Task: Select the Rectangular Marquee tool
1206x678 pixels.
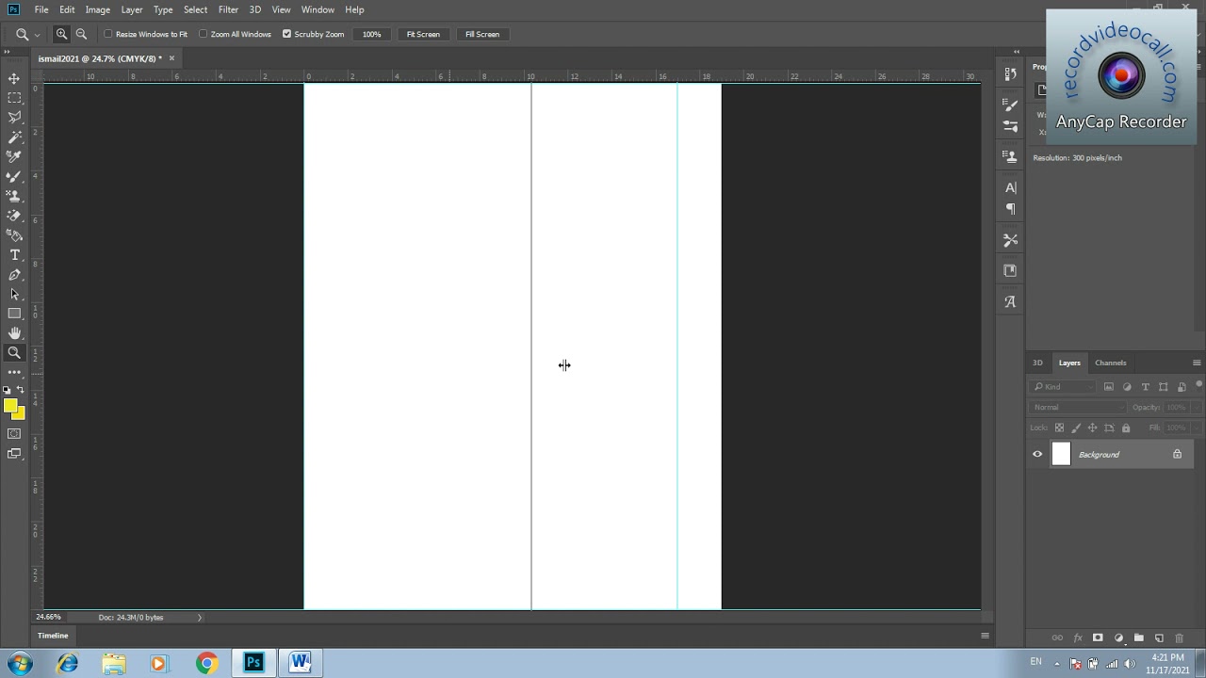Action: coord(14,98)
